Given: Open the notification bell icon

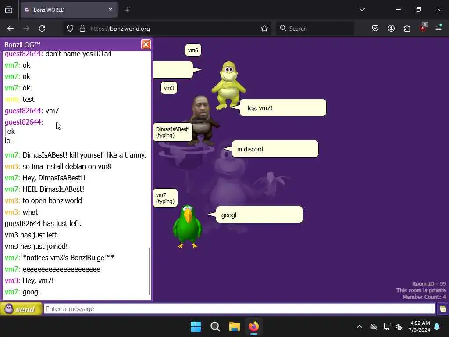Looking at the screenshot, I should 437,326.
